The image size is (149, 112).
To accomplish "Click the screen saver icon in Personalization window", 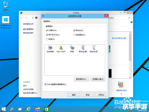I will pyautogui.click(x=121, y=85).
